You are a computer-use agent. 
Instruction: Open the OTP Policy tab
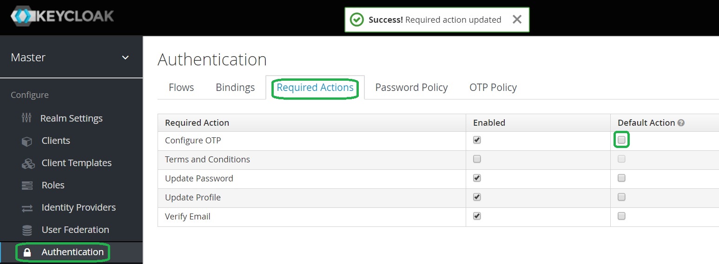coord(493,87)
